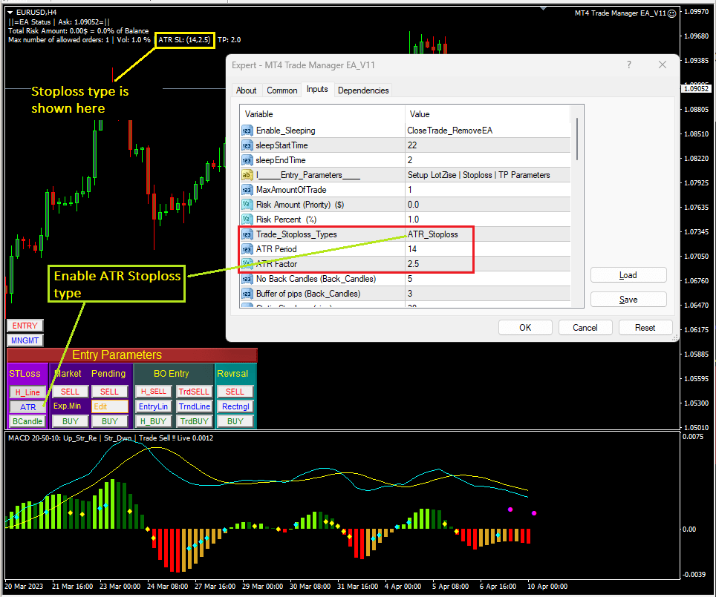The image size is (716, 597).
Task: Switch to the Common tab
Action: click(x=281, y=90)
